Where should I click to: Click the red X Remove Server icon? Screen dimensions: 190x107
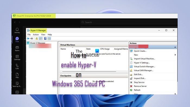pos(131,86)
